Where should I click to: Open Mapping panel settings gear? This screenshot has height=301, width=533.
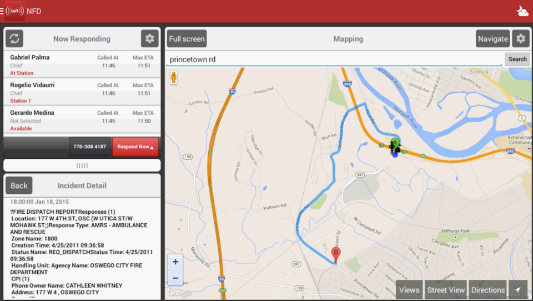tap(521, 38)
